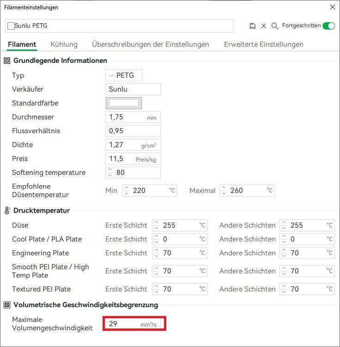340x347 pixels.
Task: Open Überschreibungen der Einstellungen tab
Action: (150, 44)
